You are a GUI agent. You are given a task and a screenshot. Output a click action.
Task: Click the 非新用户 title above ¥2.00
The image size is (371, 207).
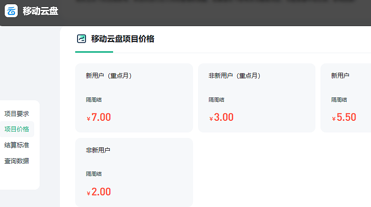tap(98, 150)
